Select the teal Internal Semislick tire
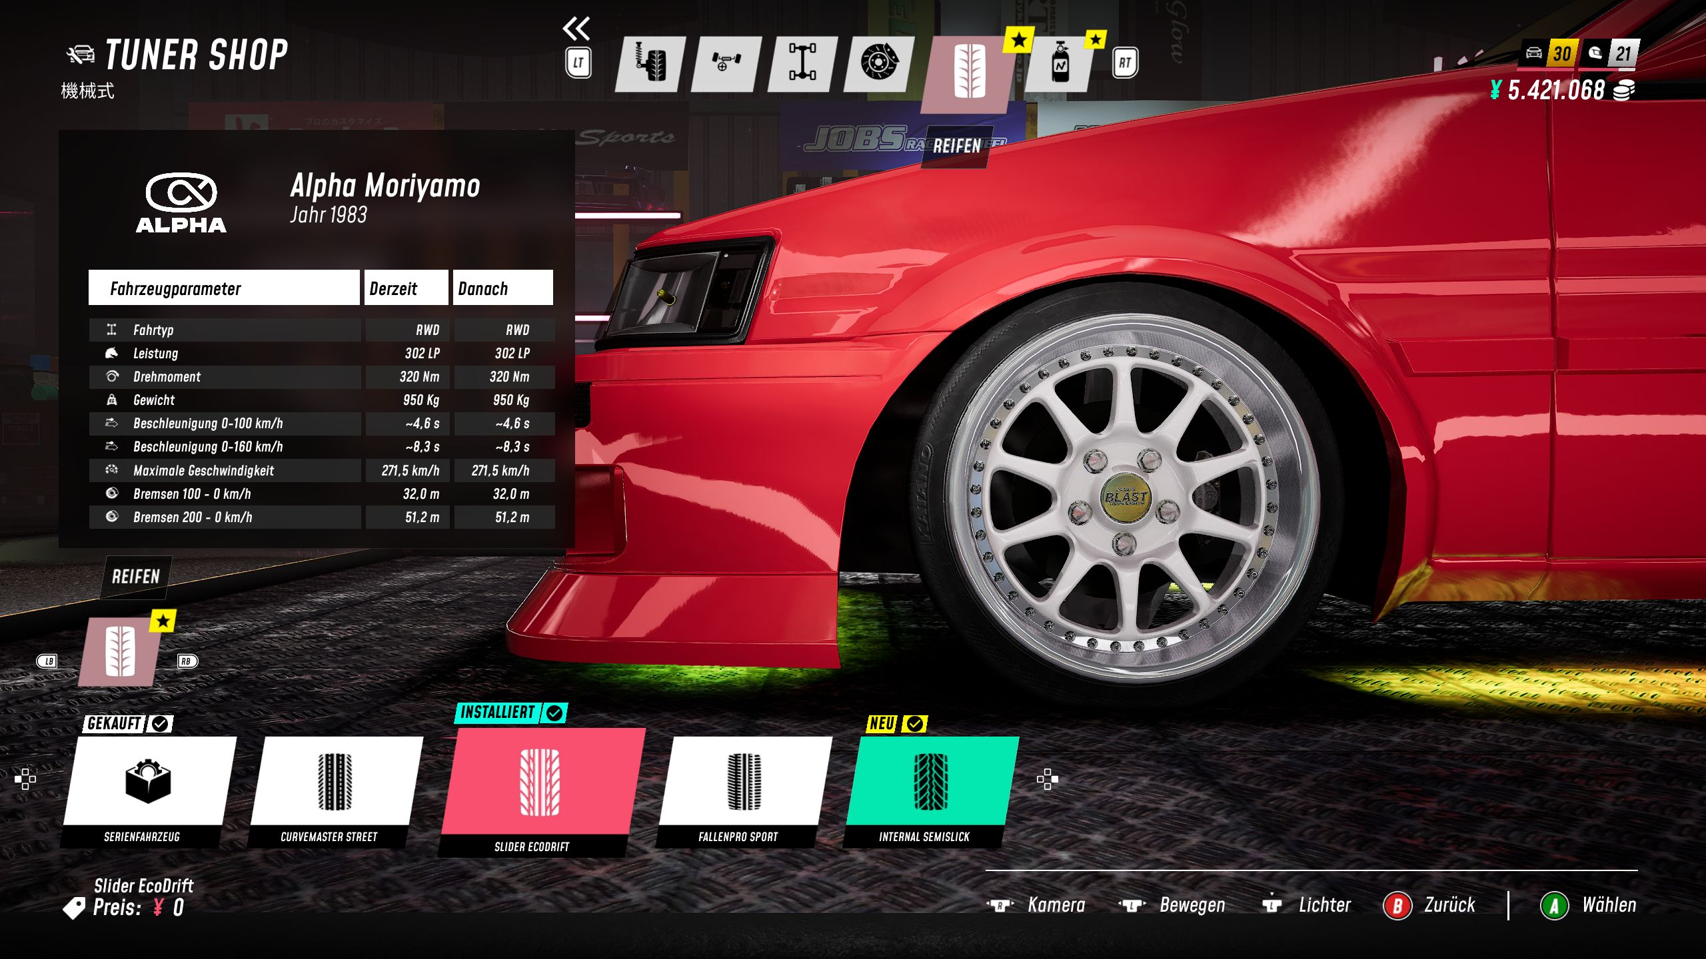 [x=930, y=781]
